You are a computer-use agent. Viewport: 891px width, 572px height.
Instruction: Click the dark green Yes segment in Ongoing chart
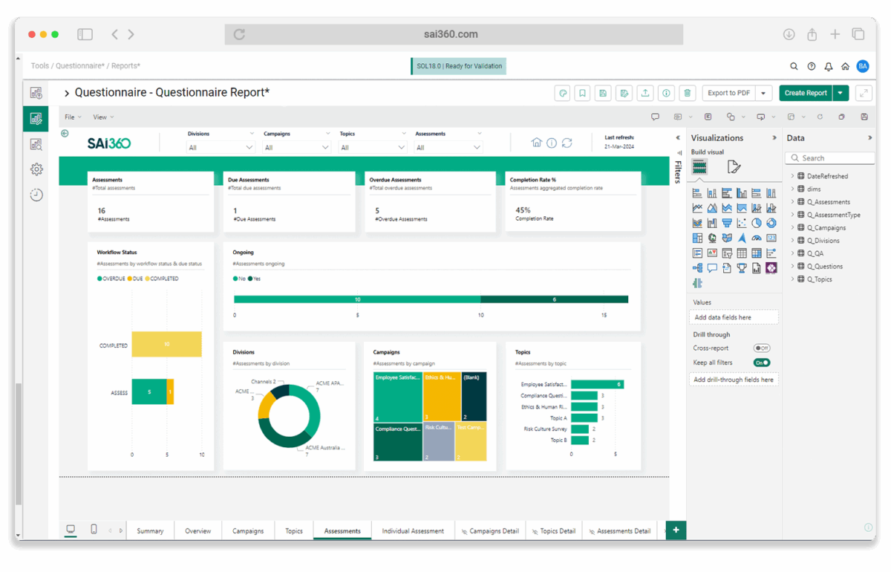click(554, 299)
